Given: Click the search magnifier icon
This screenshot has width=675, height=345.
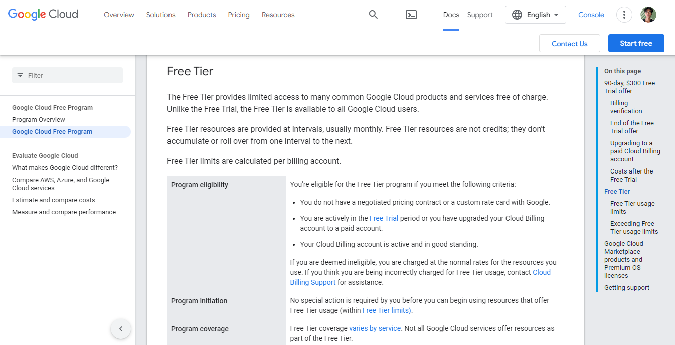Looking at the screenshot, I should (x=373, y=15).
